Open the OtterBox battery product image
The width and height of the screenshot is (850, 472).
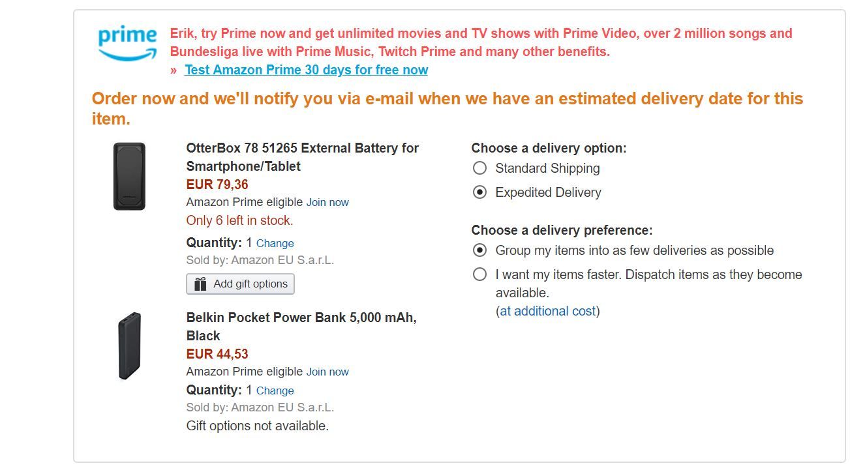click(x=129, y=177)
